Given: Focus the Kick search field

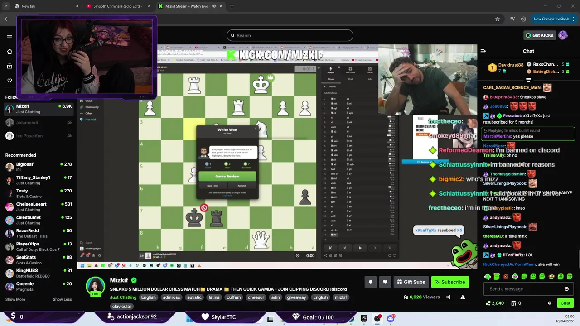Looking at the screenshot, I should tap(290, 35).
